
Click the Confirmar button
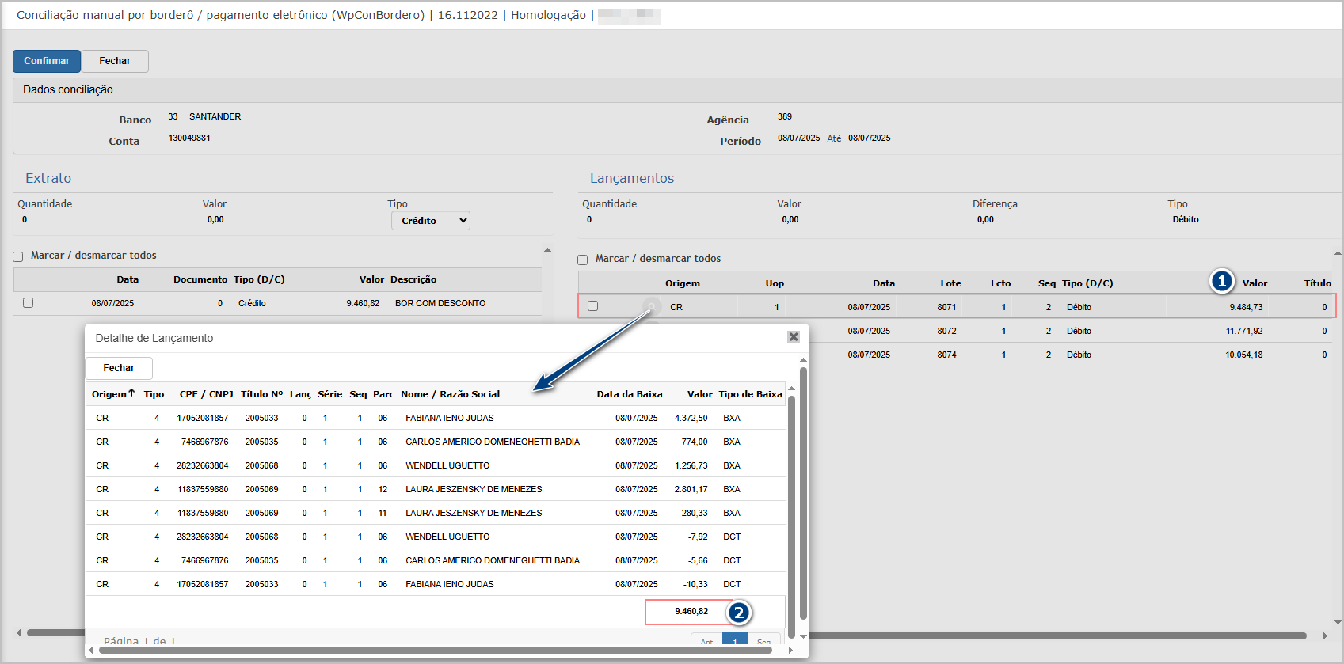47,61
